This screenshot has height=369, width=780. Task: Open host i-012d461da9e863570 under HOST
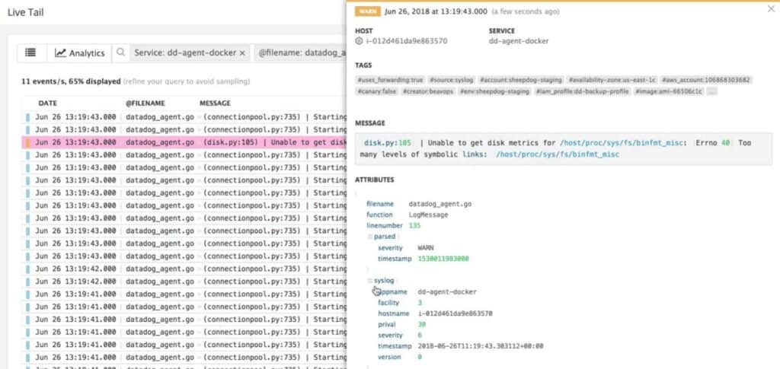tap(406, 41)
